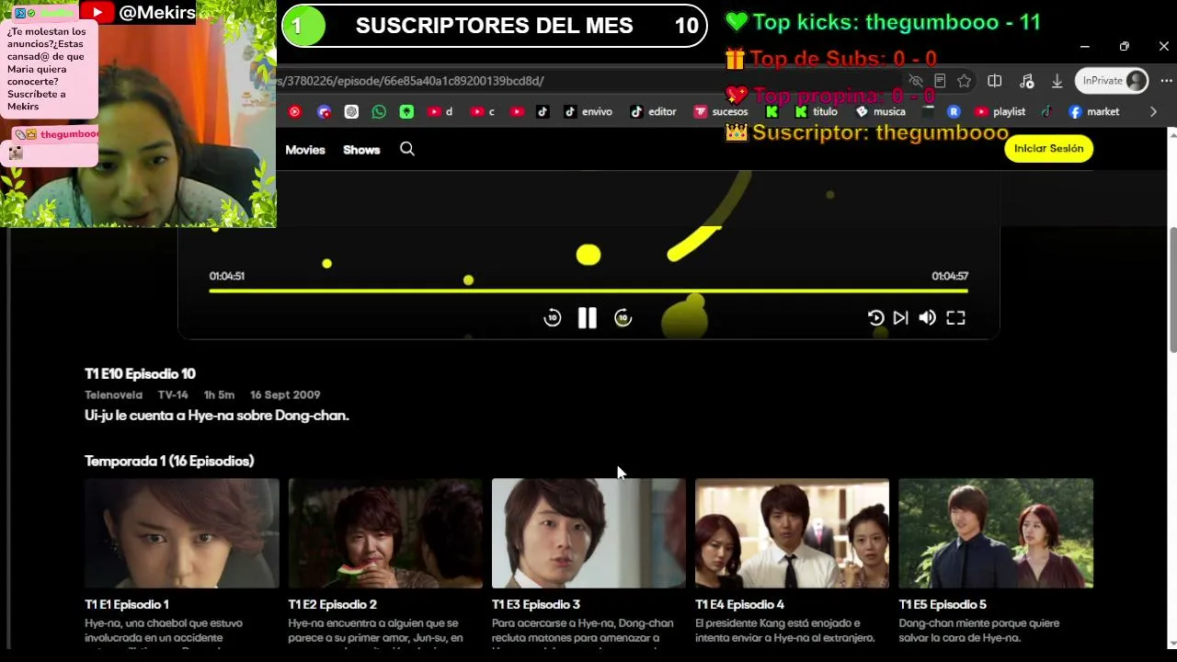The width and height of the screenshot is (1177, 662).
Task: Open the blue R bookmark
Action: click(x=954, y=112)
